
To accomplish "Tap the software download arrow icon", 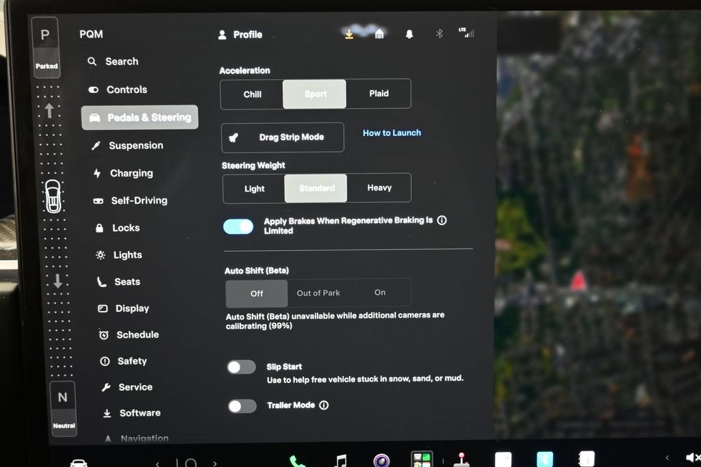I will 349,34.
